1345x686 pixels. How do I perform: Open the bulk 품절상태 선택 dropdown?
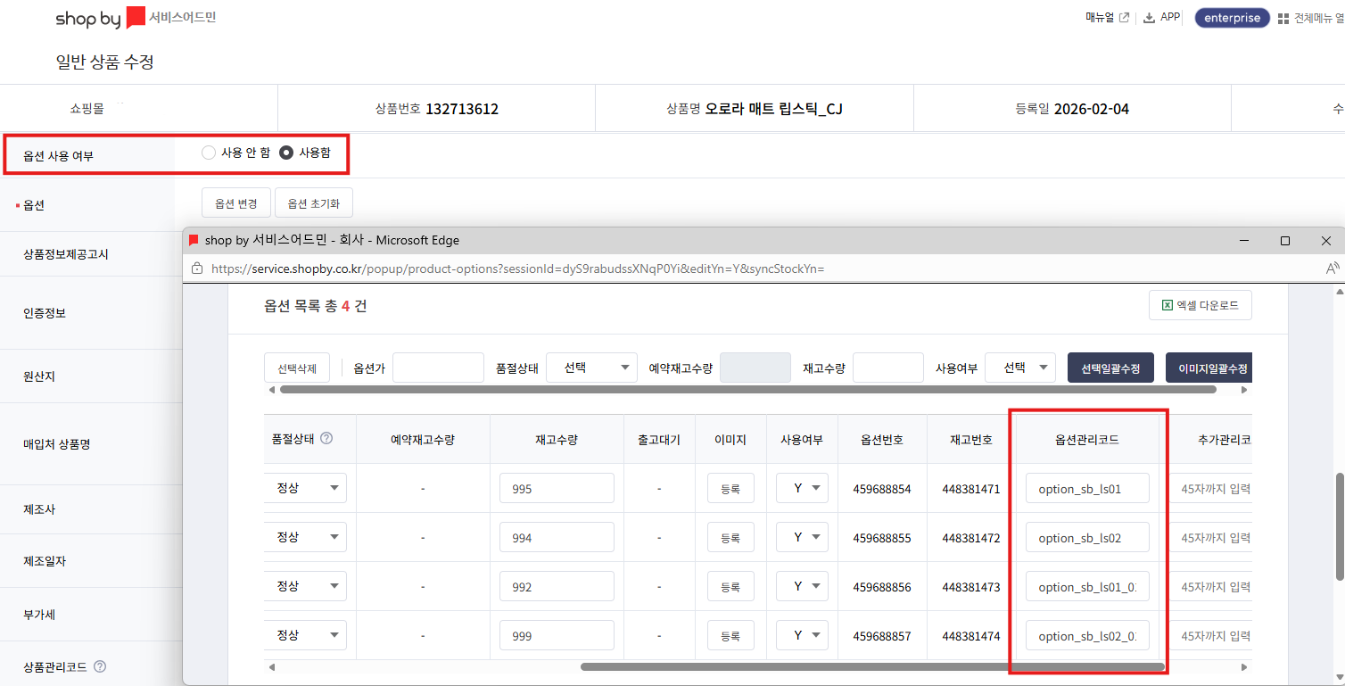pyautogui.click(x=591, y=368)
